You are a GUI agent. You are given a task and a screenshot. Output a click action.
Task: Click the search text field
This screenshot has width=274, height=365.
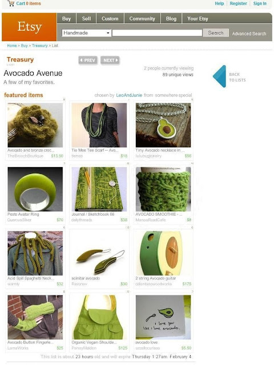[x=157, y=33]
